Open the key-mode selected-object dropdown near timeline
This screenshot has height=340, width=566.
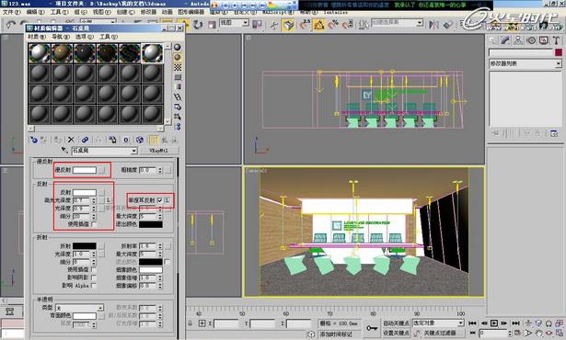460,323
